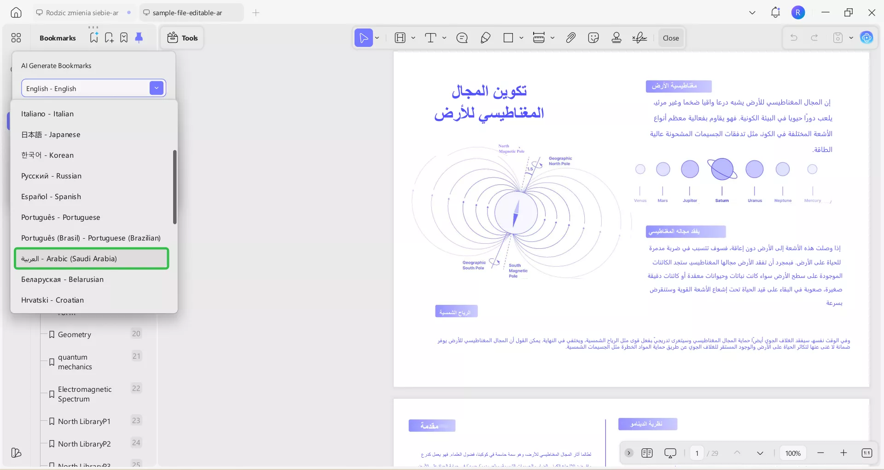Click the Close button to exit annotation mode
Viewport: 884px width, 470px height.
tap(670, 38)
